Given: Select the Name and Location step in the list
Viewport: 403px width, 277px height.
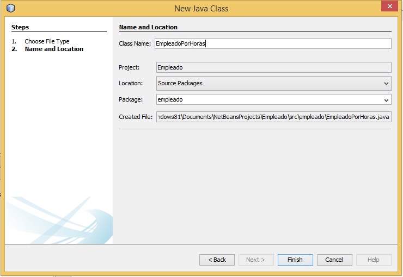Looking at the screenshot, I should click(54, 49).
